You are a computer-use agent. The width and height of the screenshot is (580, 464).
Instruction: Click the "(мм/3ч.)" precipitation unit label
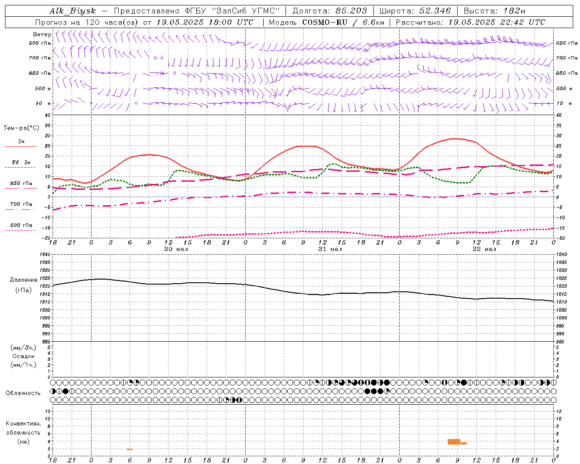tap(23, 348)
